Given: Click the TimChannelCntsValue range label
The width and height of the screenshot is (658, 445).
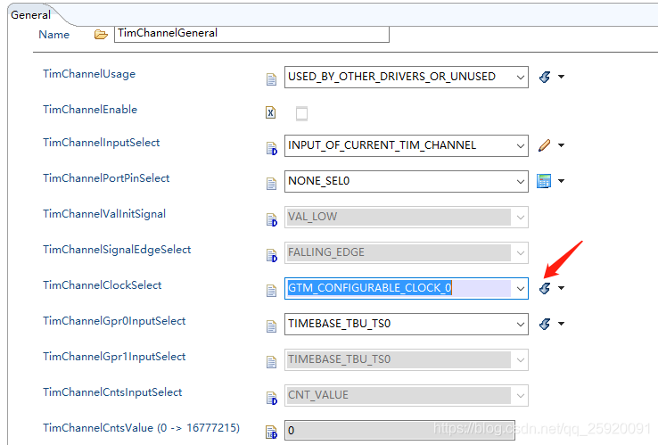Looking at the screenshot, I should (x=141, y=428).
